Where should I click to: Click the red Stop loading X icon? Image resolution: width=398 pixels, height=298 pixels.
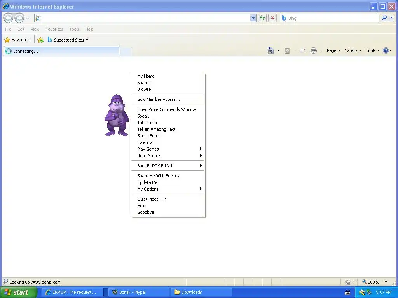pyautogui.click(x=272, y=18)
